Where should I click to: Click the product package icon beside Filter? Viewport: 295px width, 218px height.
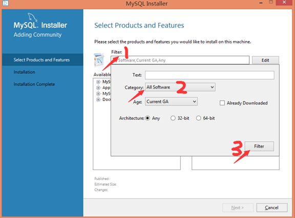tap(99, 60)
